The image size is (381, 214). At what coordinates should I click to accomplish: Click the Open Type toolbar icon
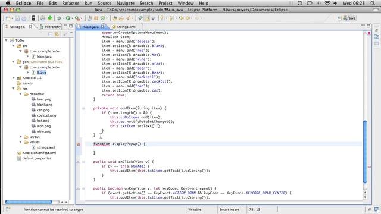(x=115, y=18)
